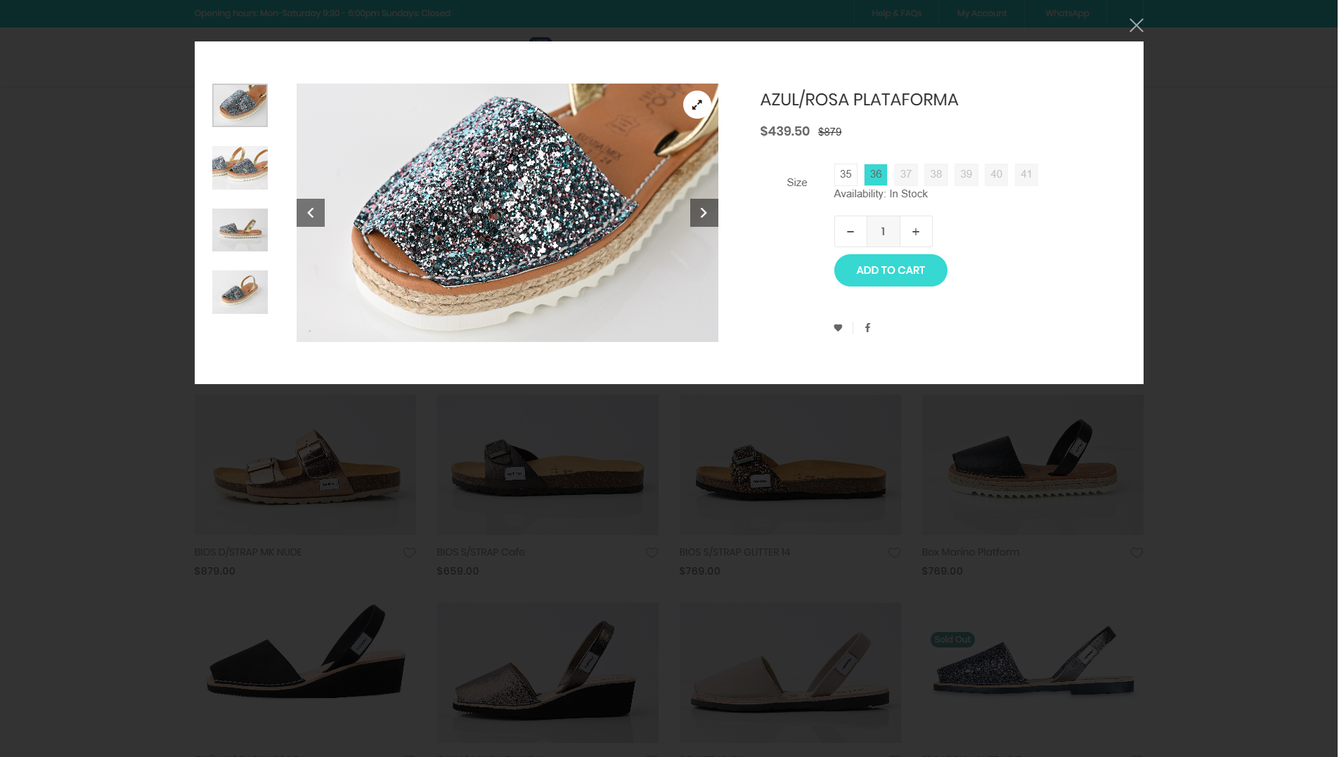This screenshot has height=757, width=1339.
Task: Go to My Account
Action: pyautogui.click(x=981, y=13)
